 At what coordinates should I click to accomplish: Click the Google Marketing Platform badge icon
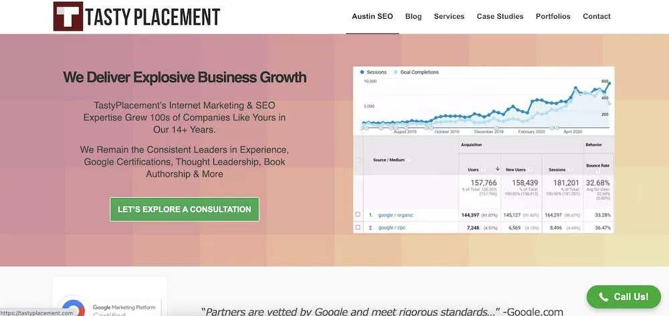71,307
